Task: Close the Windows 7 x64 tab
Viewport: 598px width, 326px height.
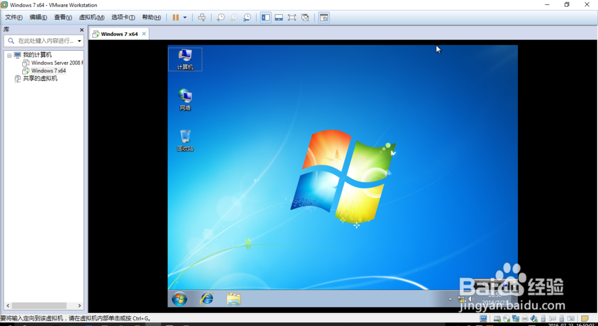Action: 144,34
